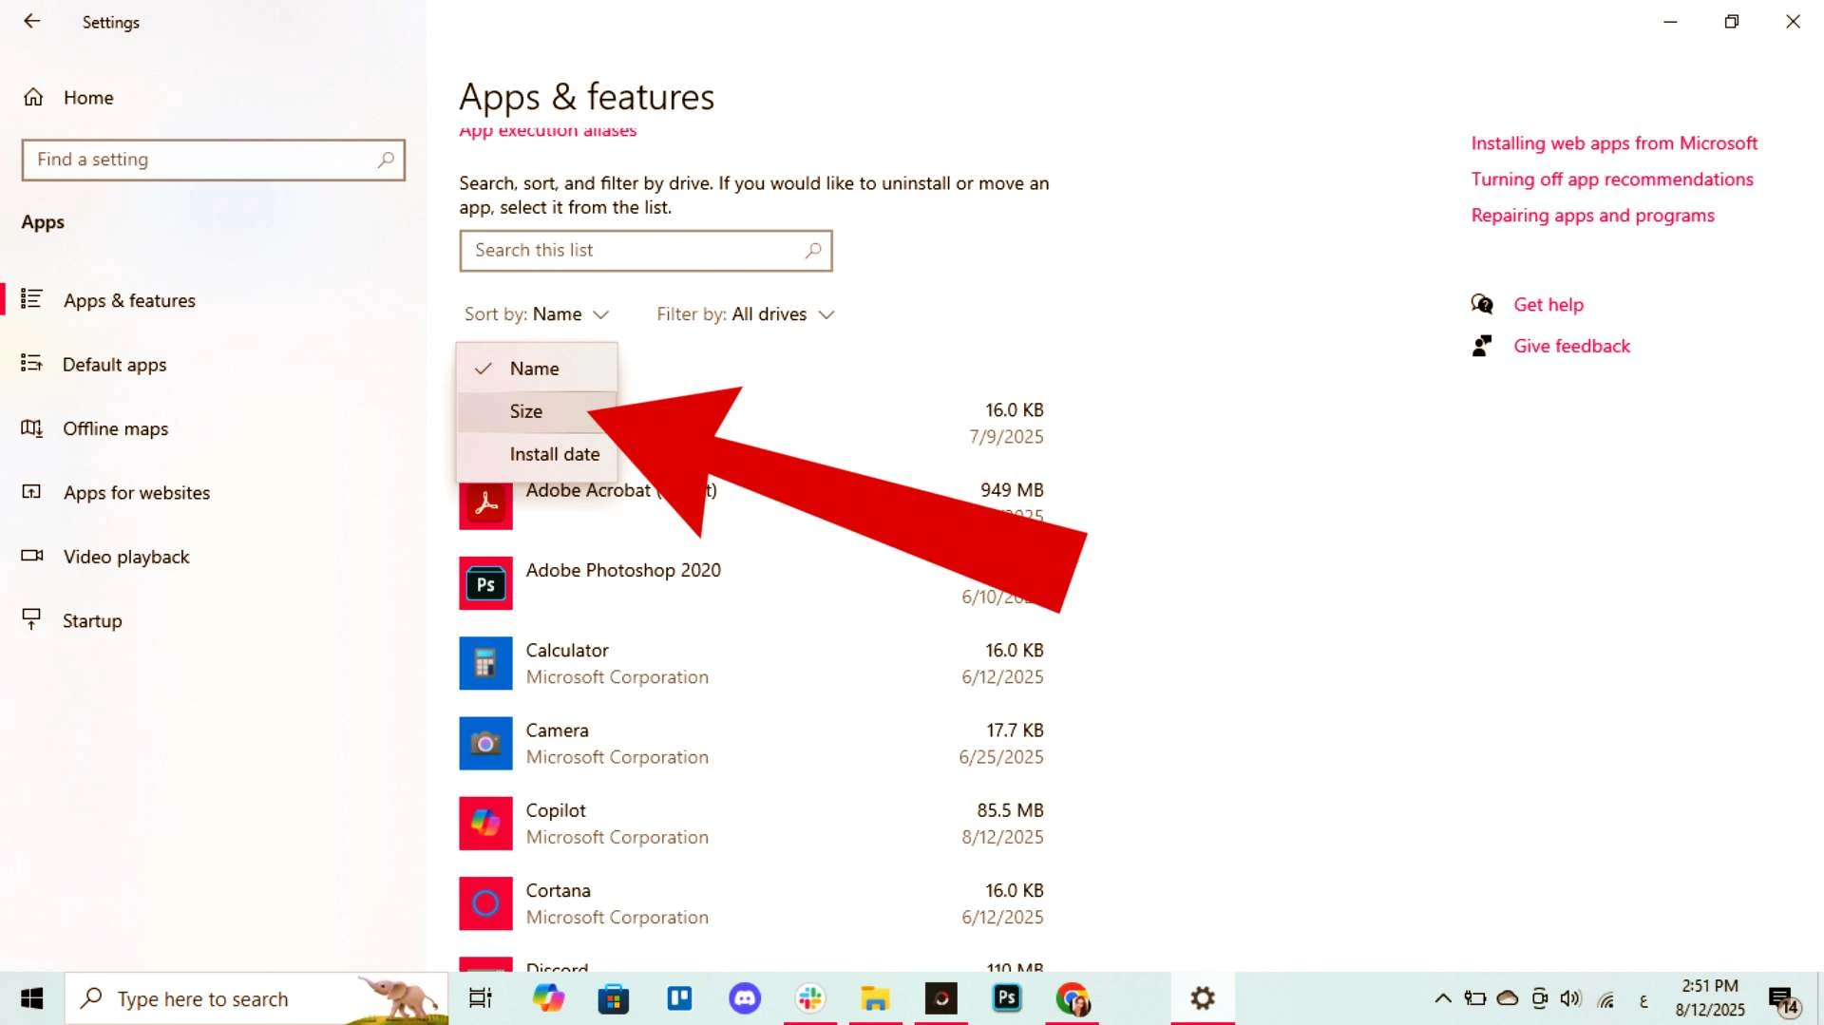Open the Wi-Fi network tray icon
Viewport: 1824px width, 1025px height.
pos(1605,999)
